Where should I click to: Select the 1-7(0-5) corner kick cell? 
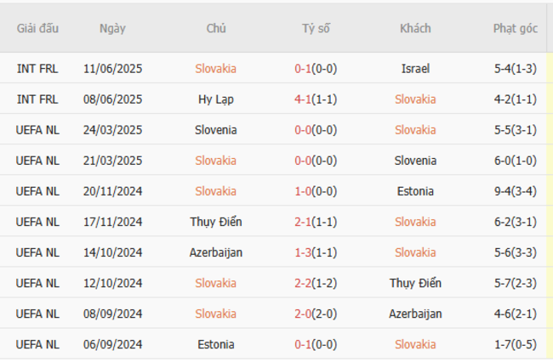pos(515,344)
